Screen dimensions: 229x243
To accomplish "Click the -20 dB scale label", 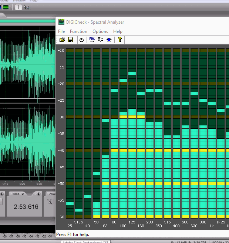I will pyautogui.click(x=61, y=84).
